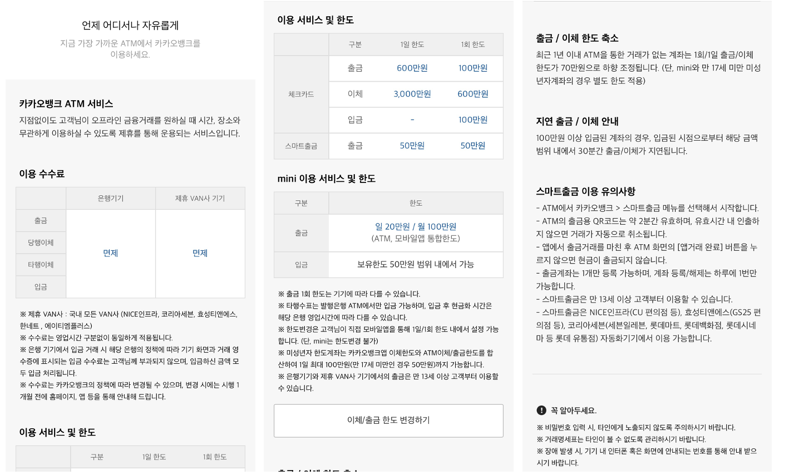Click 1일 한도 header in the bottom-left table

[154, 457]
